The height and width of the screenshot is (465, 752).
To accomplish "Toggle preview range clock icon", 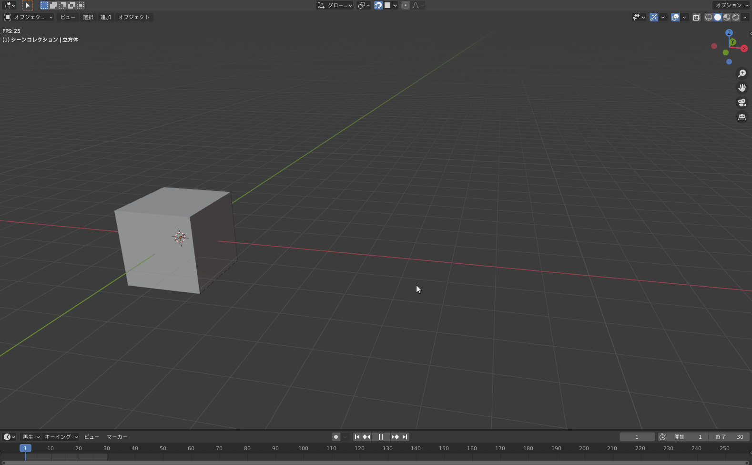I will (x=662, y=437).
